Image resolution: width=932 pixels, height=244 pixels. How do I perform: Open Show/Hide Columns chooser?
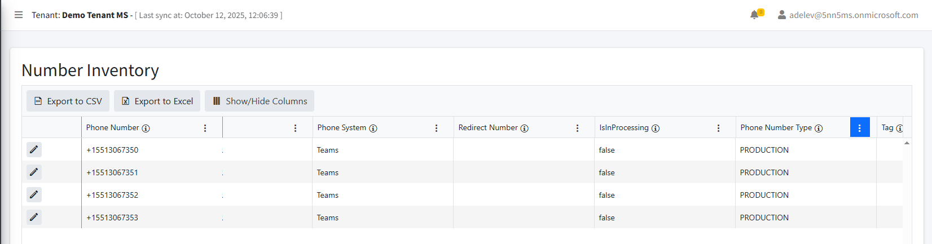click(x=260, y=101)
